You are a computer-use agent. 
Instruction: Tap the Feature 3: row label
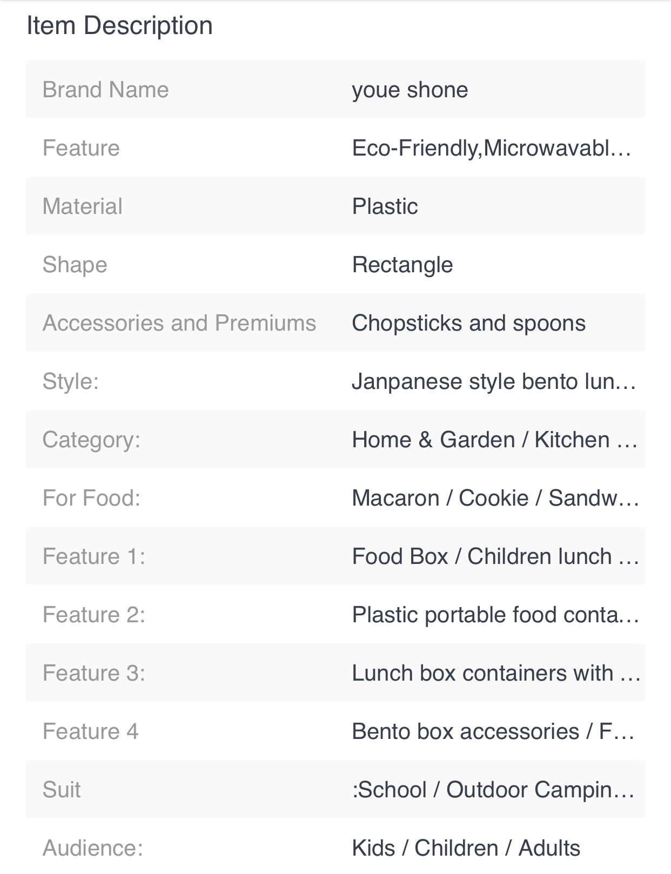(94, 673)
